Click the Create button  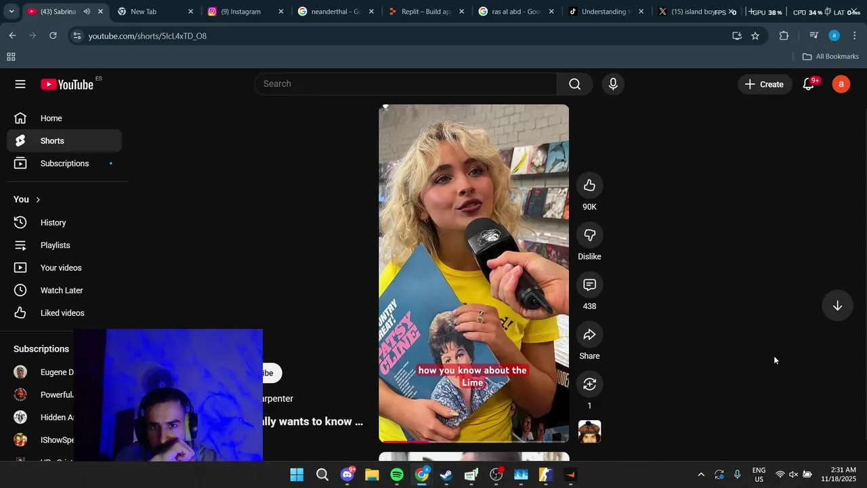(764, 84)
